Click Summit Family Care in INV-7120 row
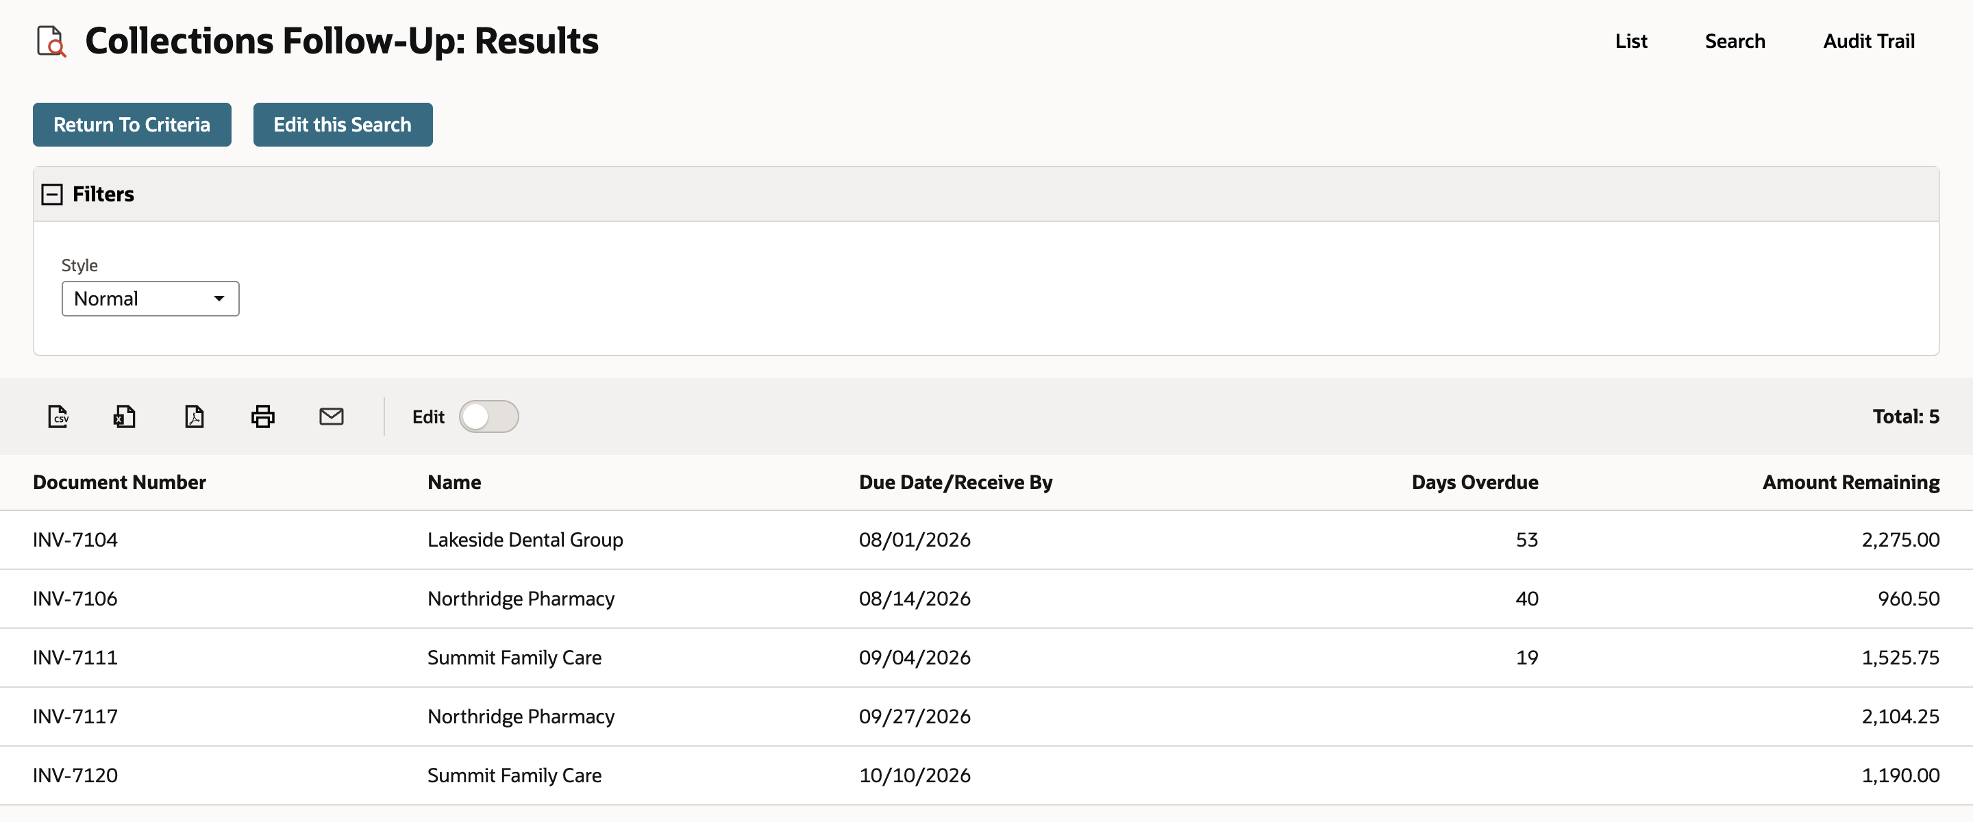Screen dimensions: 1973x822 [514, 775]
